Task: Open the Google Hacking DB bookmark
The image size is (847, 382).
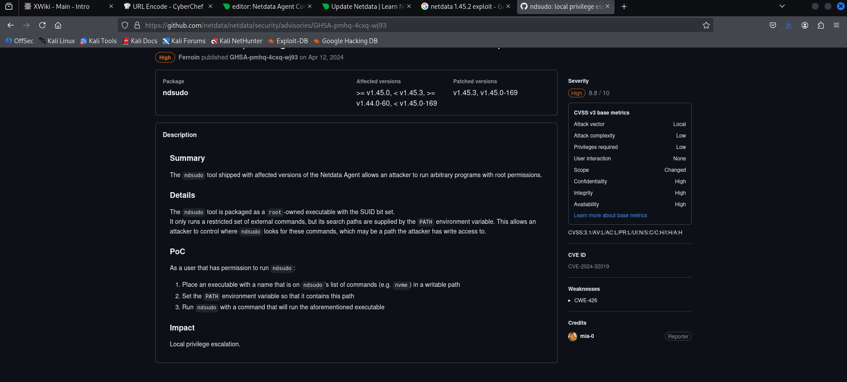Action: point(345,41)
